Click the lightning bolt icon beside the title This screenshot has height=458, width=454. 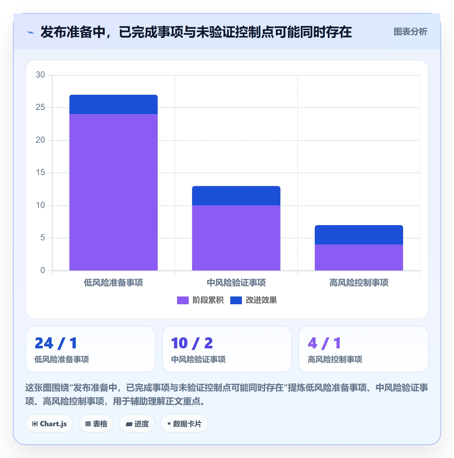[x=31, y=32]
